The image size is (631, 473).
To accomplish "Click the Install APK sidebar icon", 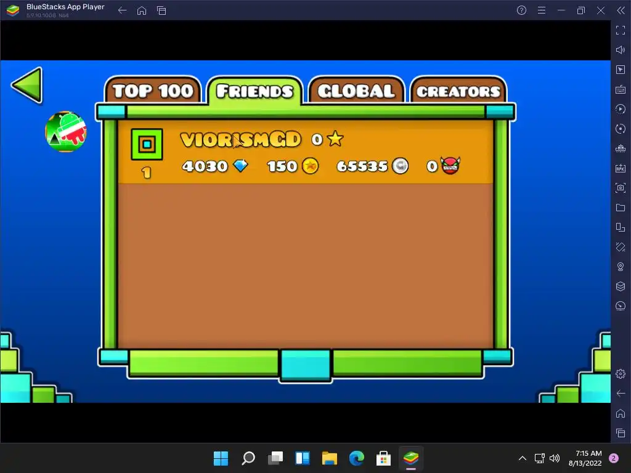I will (x=621, y=168).
